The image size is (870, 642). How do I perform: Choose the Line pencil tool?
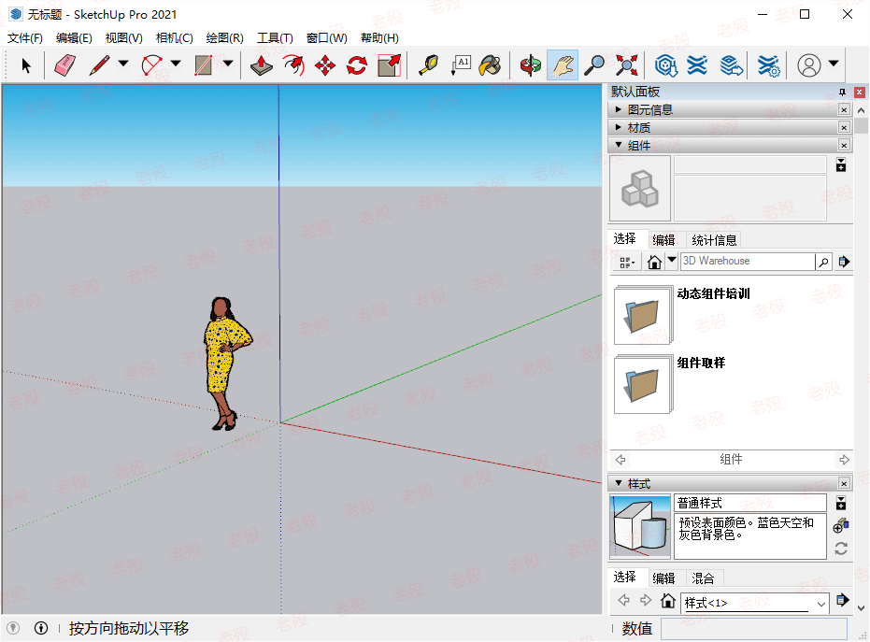tap(99, 65)
